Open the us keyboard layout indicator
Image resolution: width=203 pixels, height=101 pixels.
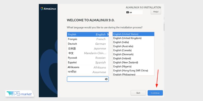click(134, 12)
